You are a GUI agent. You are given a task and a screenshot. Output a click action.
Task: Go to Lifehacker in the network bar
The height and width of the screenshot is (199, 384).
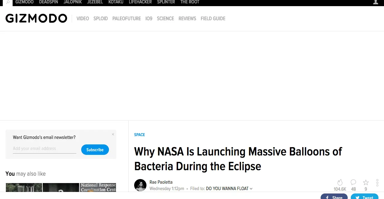(140, 2)
